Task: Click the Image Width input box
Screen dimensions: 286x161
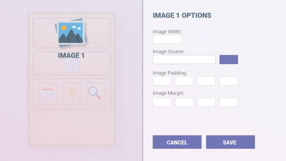Action: pyautogui.click(x=167, y=39)
